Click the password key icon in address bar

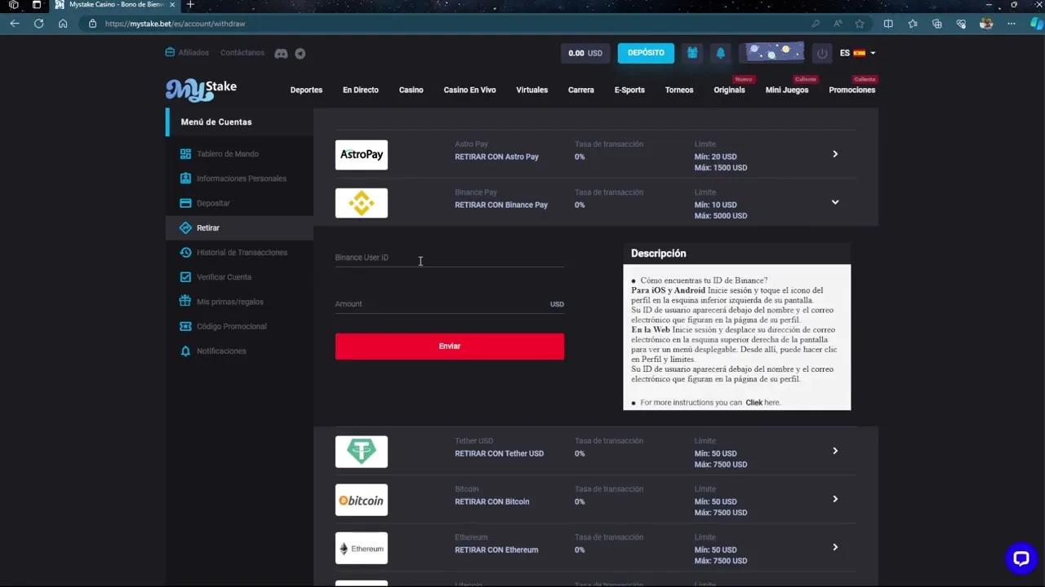[815, 24]
